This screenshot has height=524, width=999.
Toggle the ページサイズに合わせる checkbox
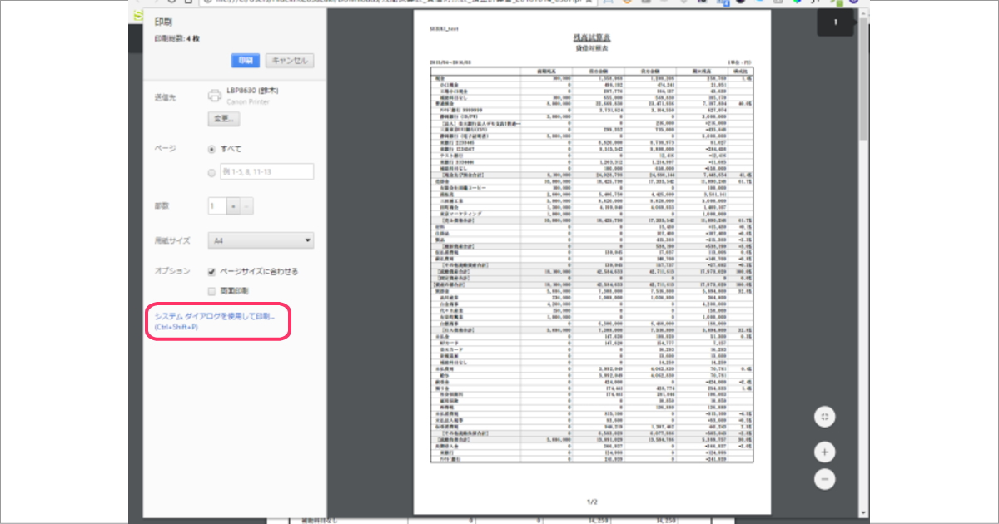[212, 272]
